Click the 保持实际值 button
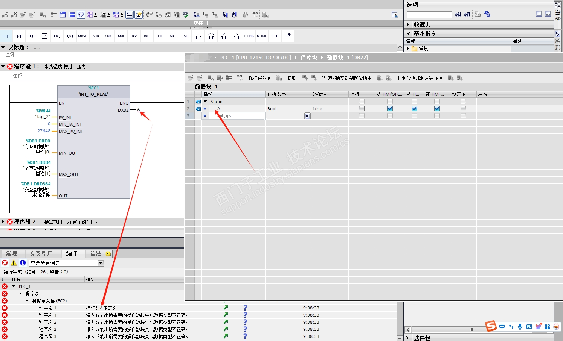Viewport: 563px width, 341px height. click(259, 78)
